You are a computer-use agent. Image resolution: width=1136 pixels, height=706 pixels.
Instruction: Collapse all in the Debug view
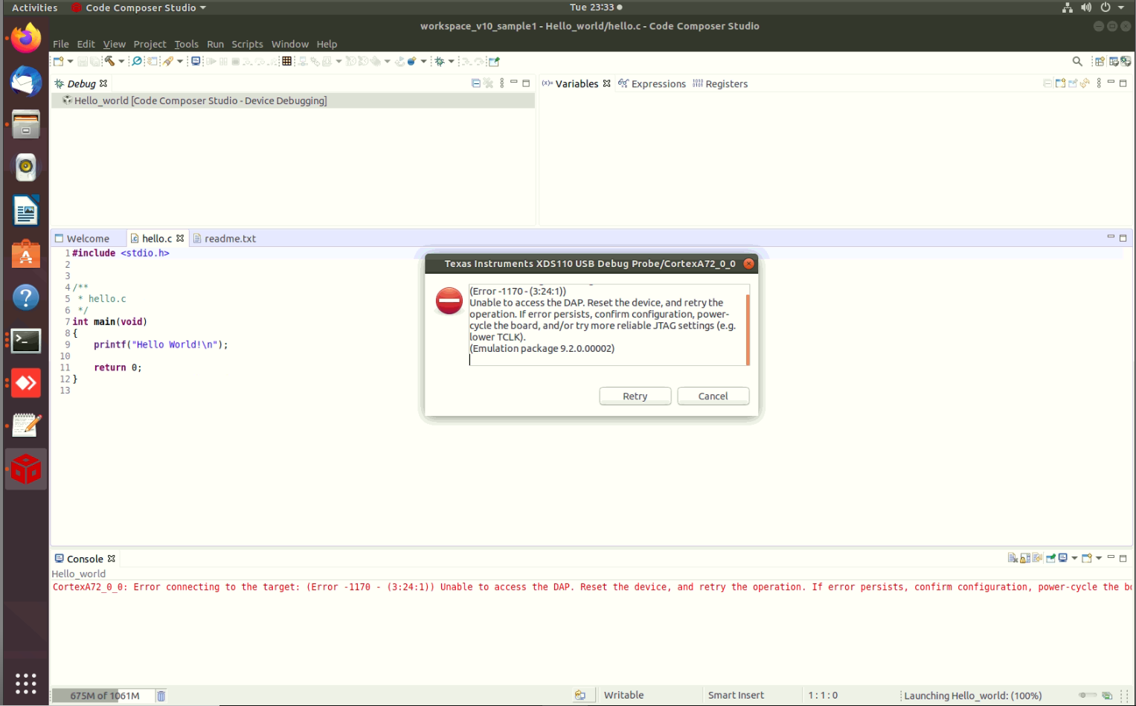(476, 83)
